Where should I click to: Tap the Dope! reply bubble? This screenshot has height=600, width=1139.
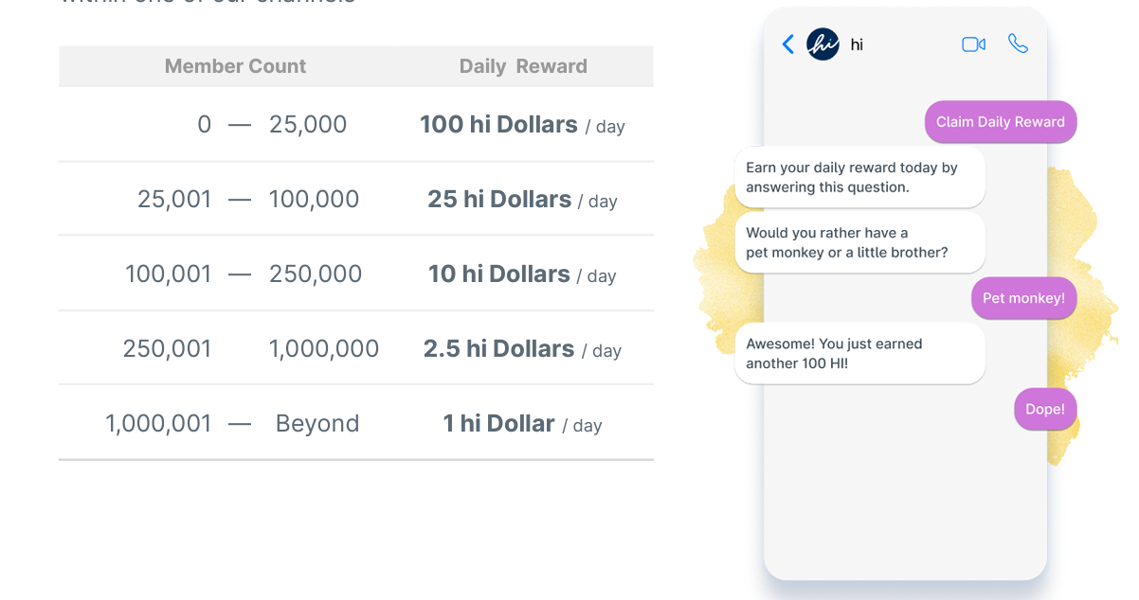[x=1045, y=410]
